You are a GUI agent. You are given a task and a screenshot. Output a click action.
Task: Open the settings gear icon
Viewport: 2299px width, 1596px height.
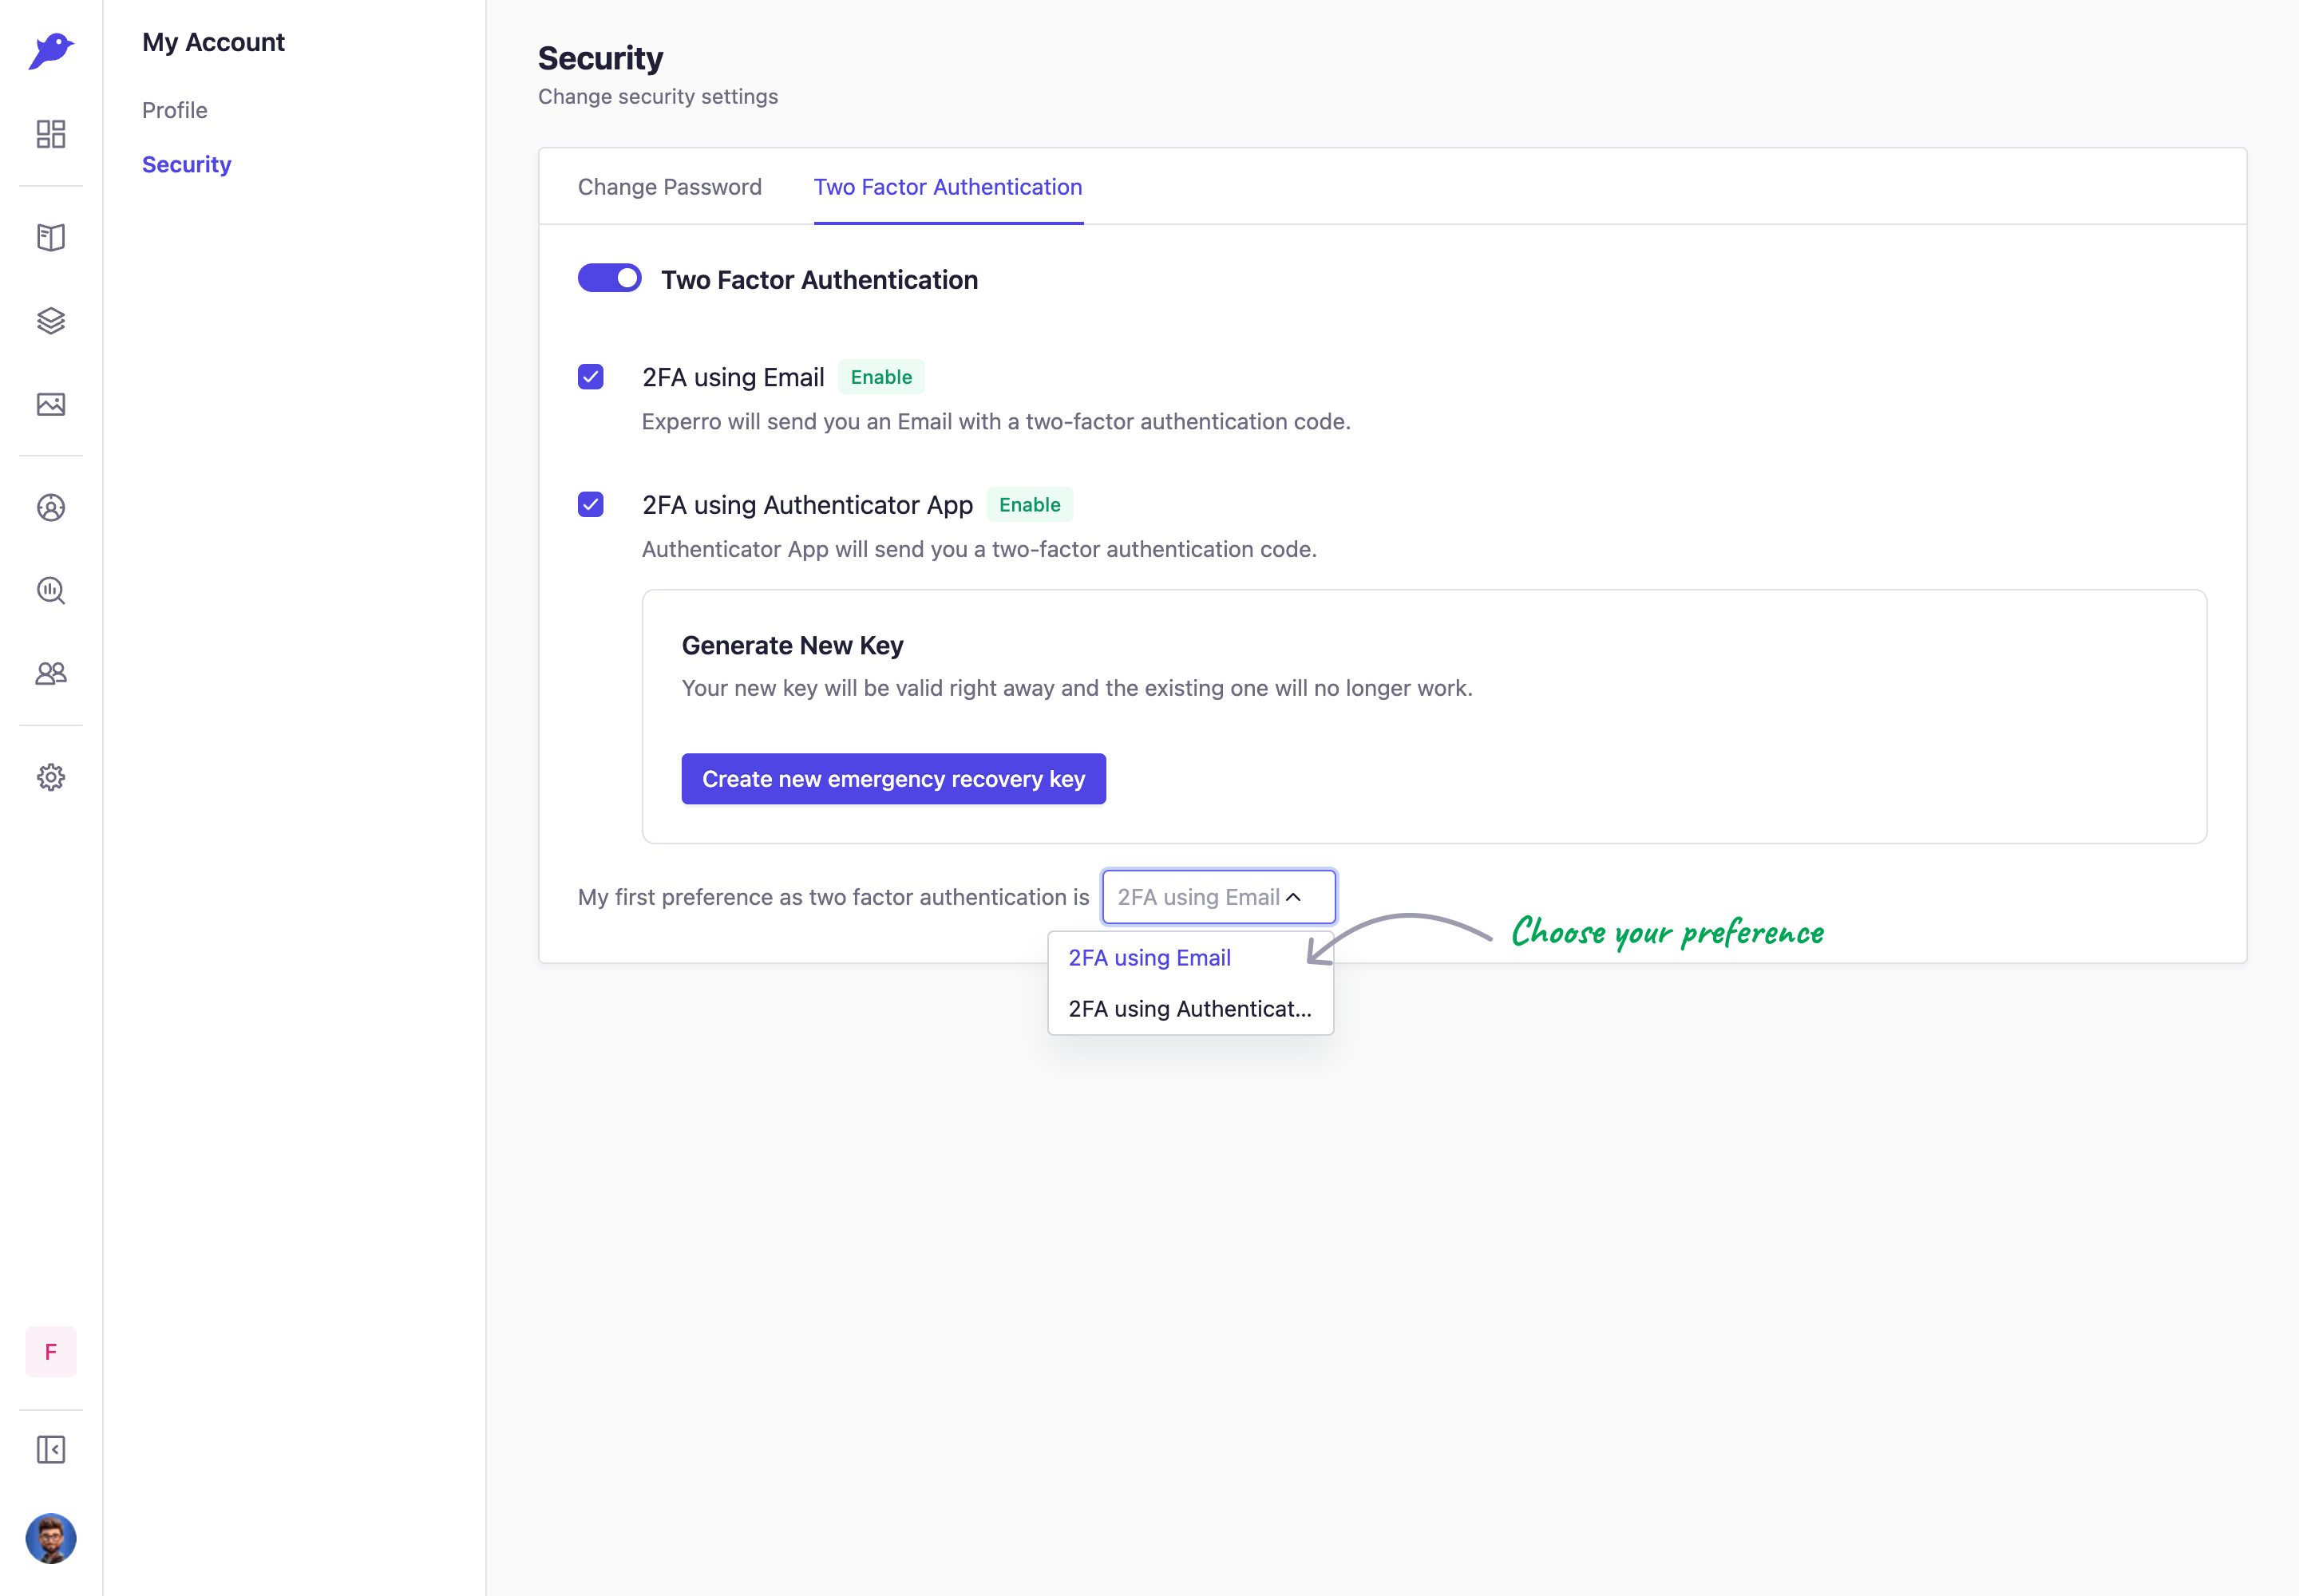(51, 777)
